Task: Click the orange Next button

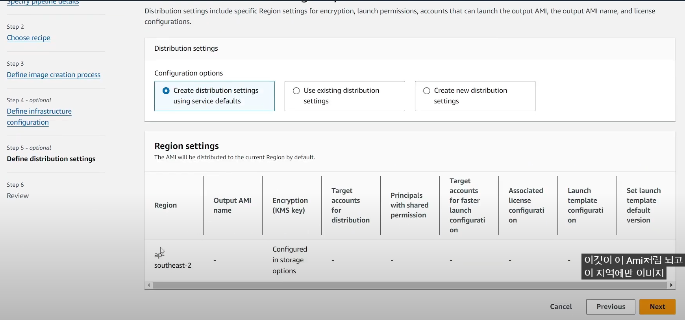Action: (x=657, y=307)
